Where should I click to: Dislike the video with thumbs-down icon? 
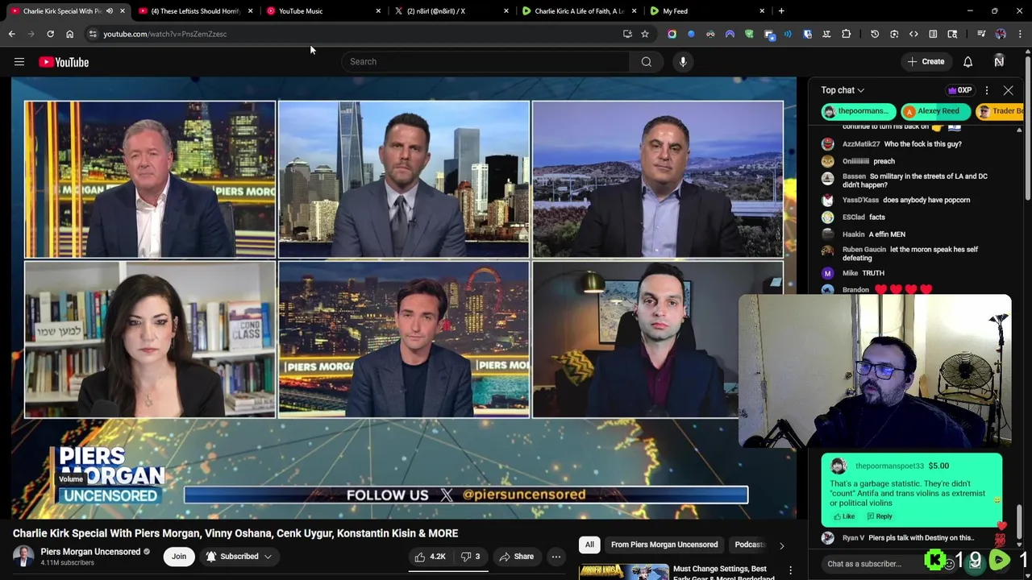(x=470, y=557)
